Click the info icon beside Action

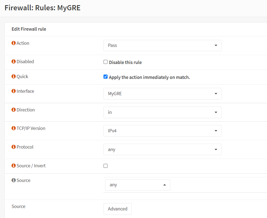point(14,43)
